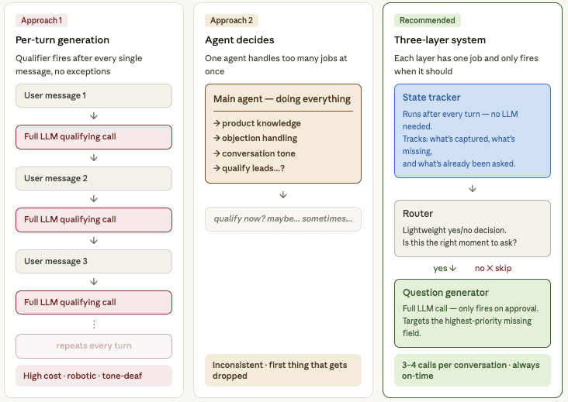568x402 pixels.
Task: Click arrow icon beside qualify leads
Action: point(216,168)
